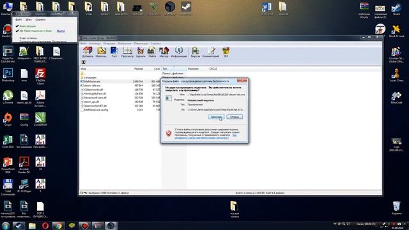Open FileZilla Client desktop shortcut
This screenshot has height=230, width=409.
(40, 76)
